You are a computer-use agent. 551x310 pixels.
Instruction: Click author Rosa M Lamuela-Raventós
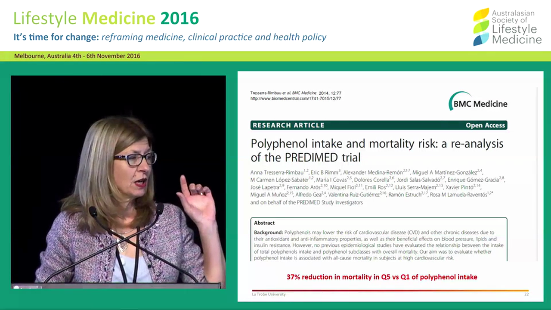pyautogui.click(x=457, y=195)
